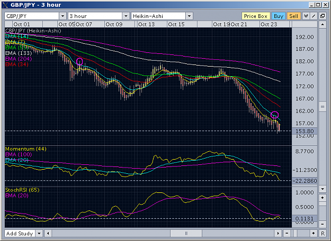331x241 pixels.
Task: Select EMA (20) label in StochRSI panel
Action: point(16,196)
